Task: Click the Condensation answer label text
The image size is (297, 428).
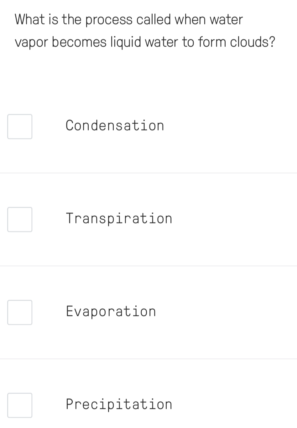Action: (115, 125)
